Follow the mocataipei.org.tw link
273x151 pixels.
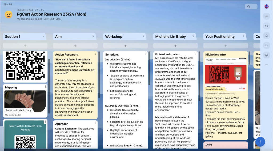click(x=215, y=89)
